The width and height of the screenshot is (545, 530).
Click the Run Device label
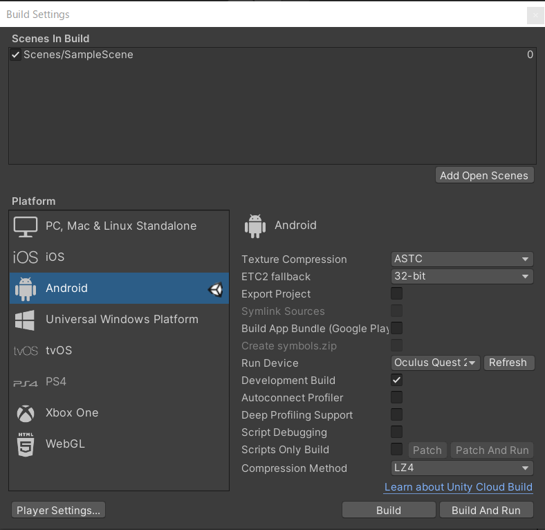point(270,363)
